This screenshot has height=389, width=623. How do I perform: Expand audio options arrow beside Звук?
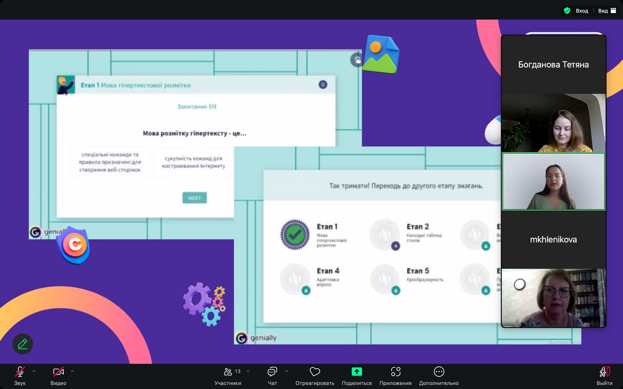[34, 371]
